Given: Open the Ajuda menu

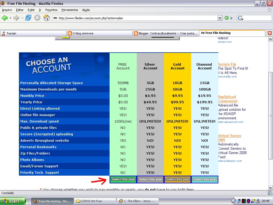Looking at the screenshot, I should [x=86, y=10].
